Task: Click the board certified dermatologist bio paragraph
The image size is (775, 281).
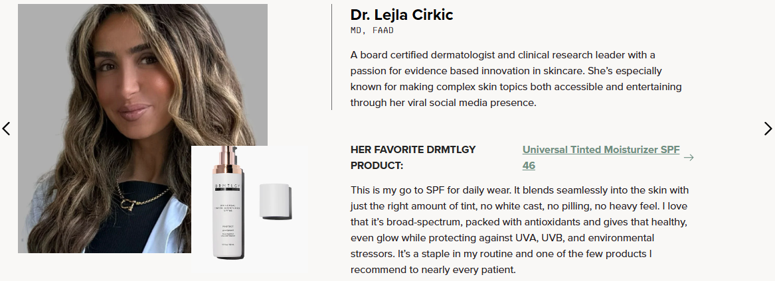Action: point(516,78)
